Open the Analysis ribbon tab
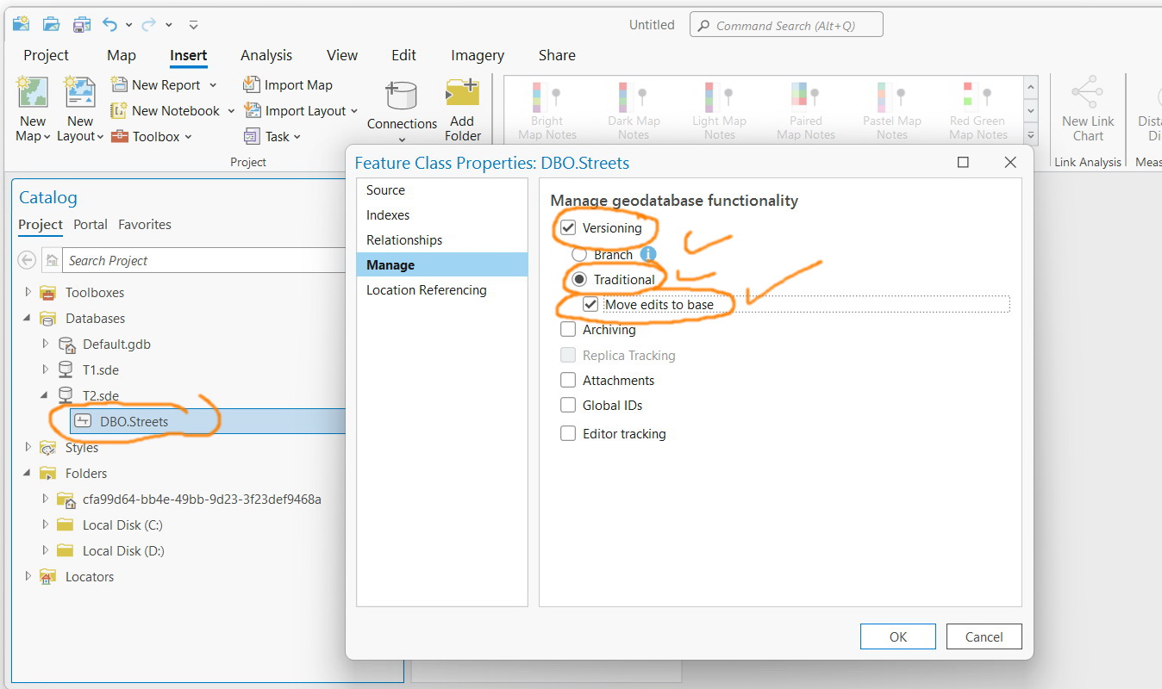This screenshot has width=1162, height=689. click(x=266, y=55)
